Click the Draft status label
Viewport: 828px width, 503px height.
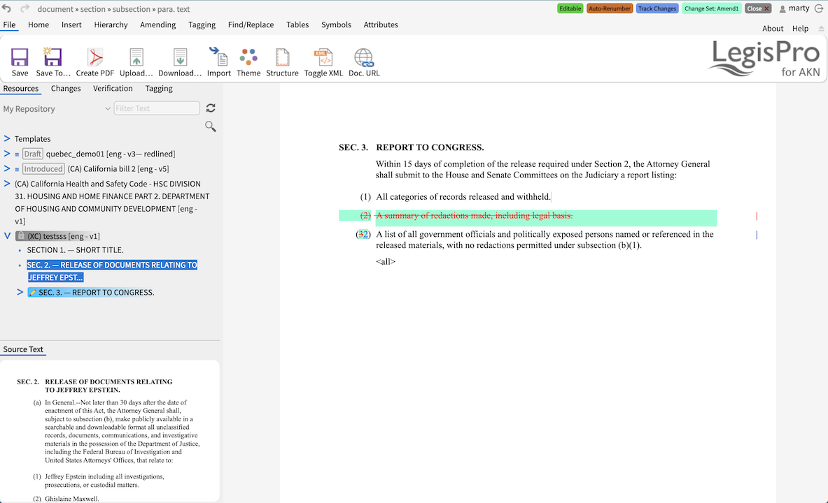tap(32, 154)
